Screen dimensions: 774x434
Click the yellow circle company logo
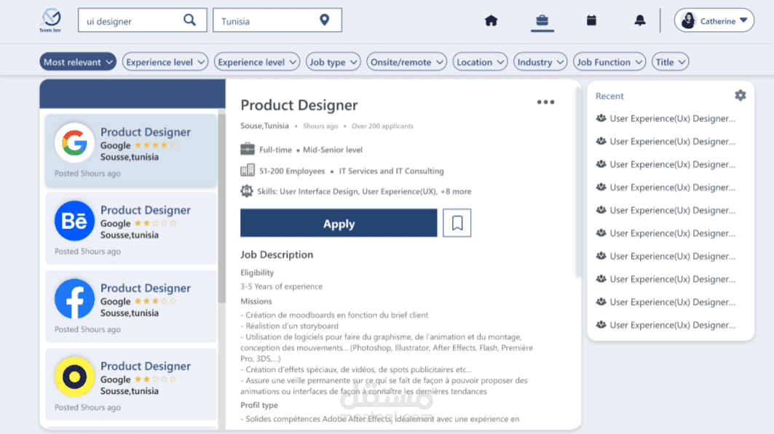(x=74, y=377)
